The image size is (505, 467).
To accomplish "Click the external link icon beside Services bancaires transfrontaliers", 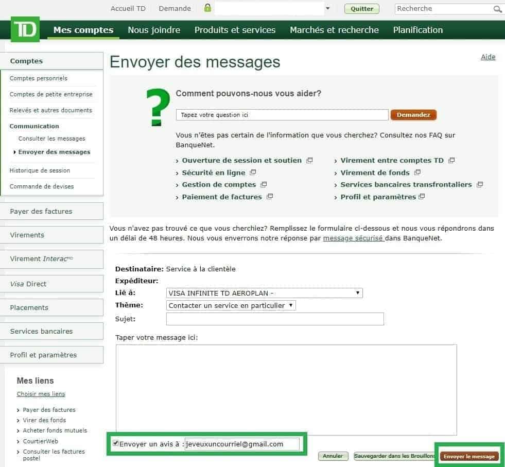I will point(480,184).
